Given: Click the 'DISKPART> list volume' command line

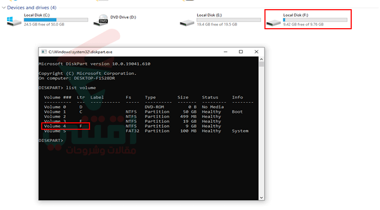Looking at the screenshot, I should [67, 88].
